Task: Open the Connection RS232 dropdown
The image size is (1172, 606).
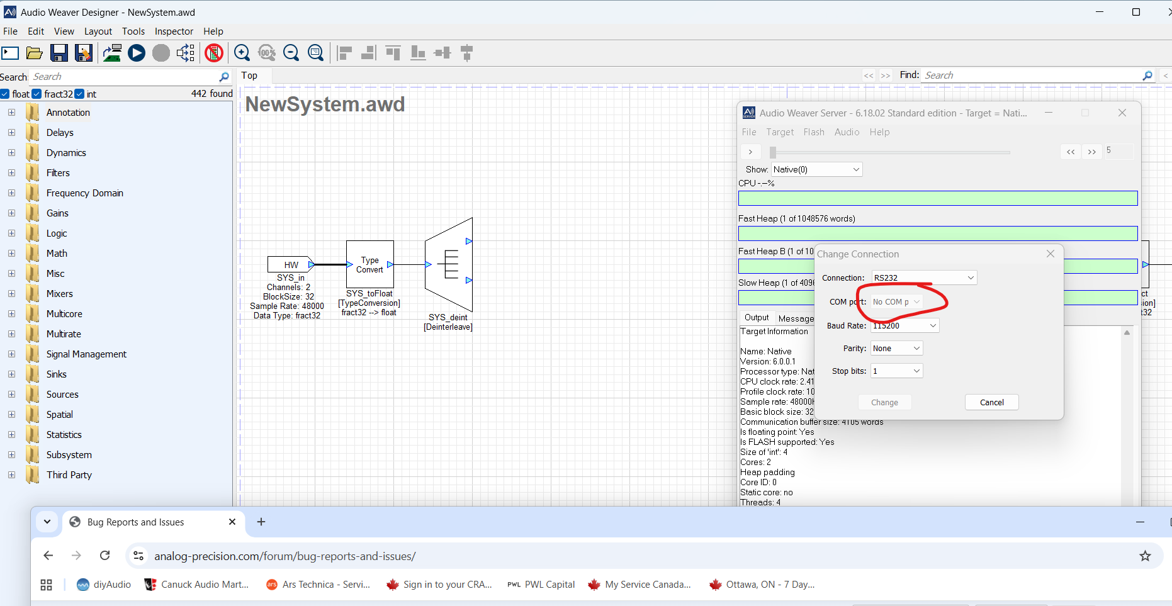Action: pyautogui.click(x=923, y=278)
